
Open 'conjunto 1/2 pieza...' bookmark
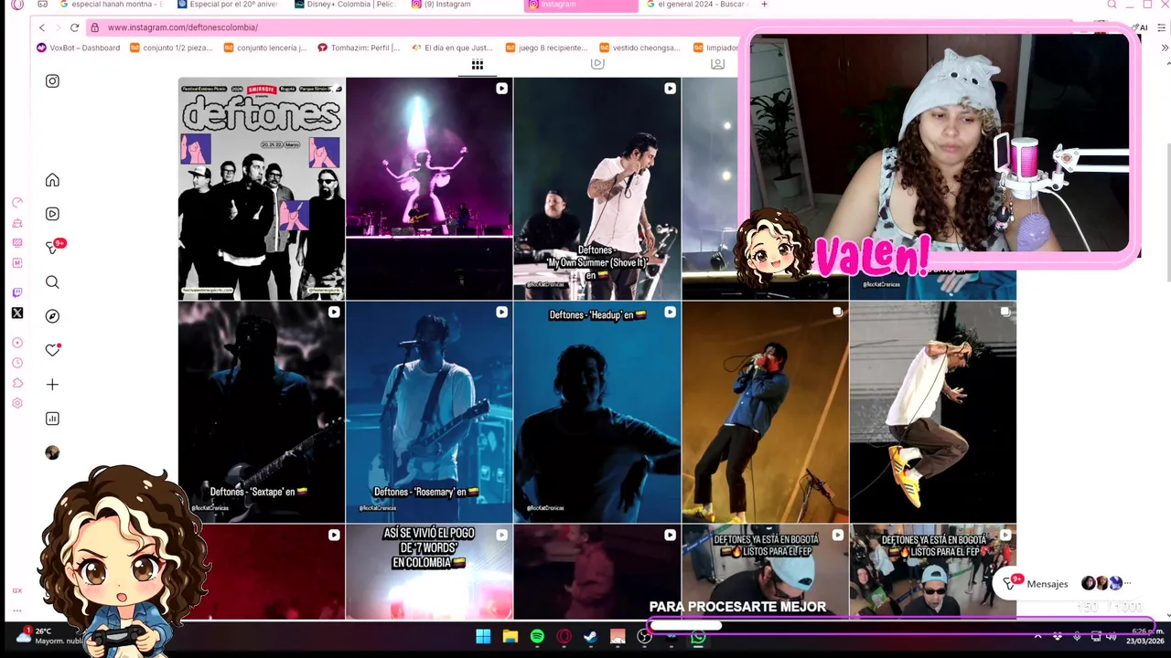[172, 48]
